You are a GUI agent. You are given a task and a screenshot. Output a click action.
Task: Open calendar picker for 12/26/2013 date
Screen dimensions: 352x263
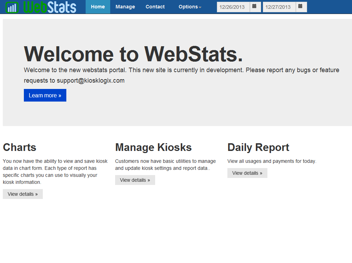(x=255, y=7)
